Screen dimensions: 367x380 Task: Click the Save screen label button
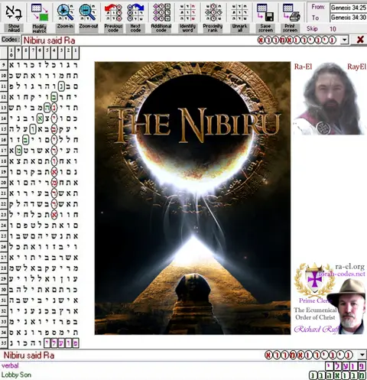pyautogui.click(x=265, y=28)
